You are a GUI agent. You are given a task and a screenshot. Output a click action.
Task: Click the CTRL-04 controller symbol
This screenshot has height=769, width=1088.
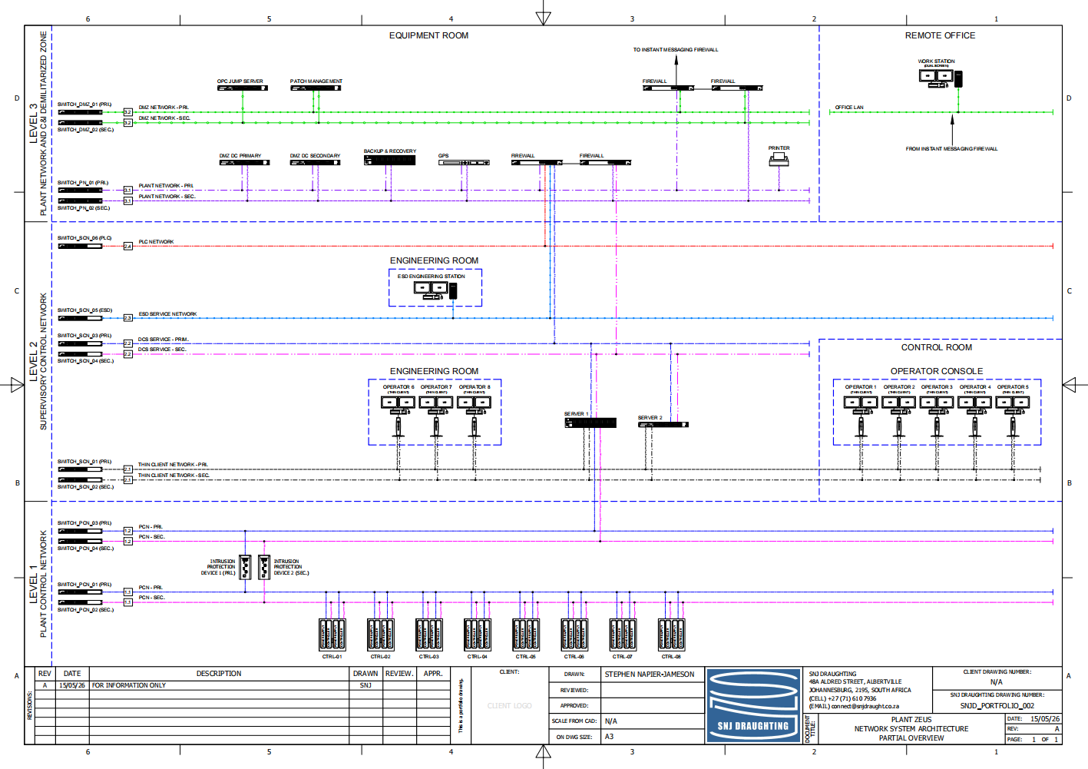coord(478,635)
